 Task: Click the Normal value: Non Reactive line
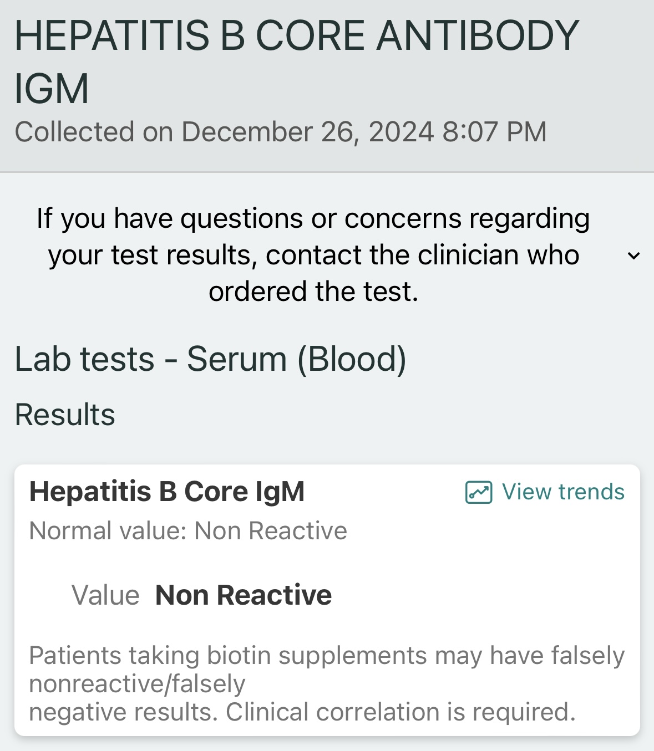point(188,531)
